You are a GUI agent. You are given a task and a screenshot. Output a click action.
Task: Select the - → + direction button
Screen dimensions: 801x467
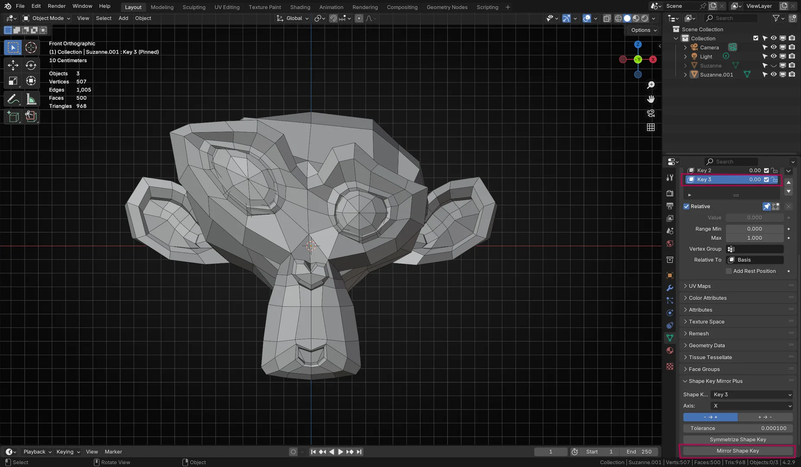711,417
